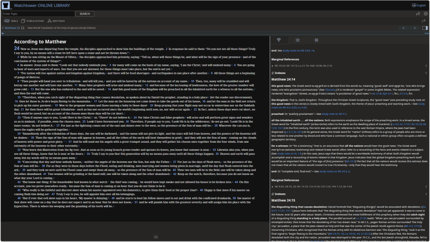This screenshot has height=242, width=430.
Task: Focus the Enter Topic search field
Action: (x=38, y=14)
